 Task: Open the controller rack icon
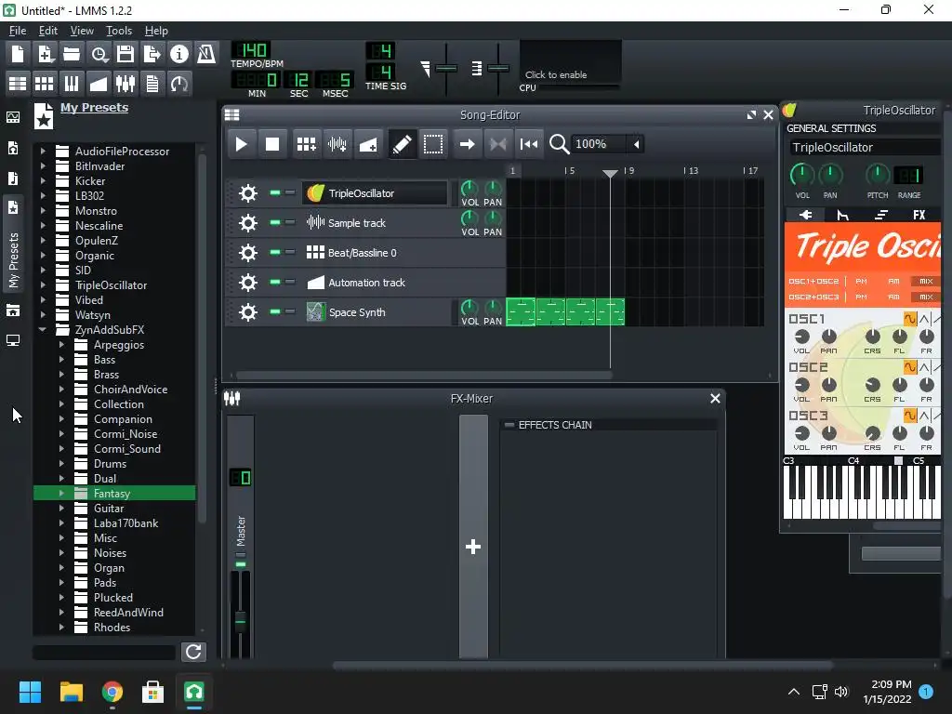coord(179,83)
